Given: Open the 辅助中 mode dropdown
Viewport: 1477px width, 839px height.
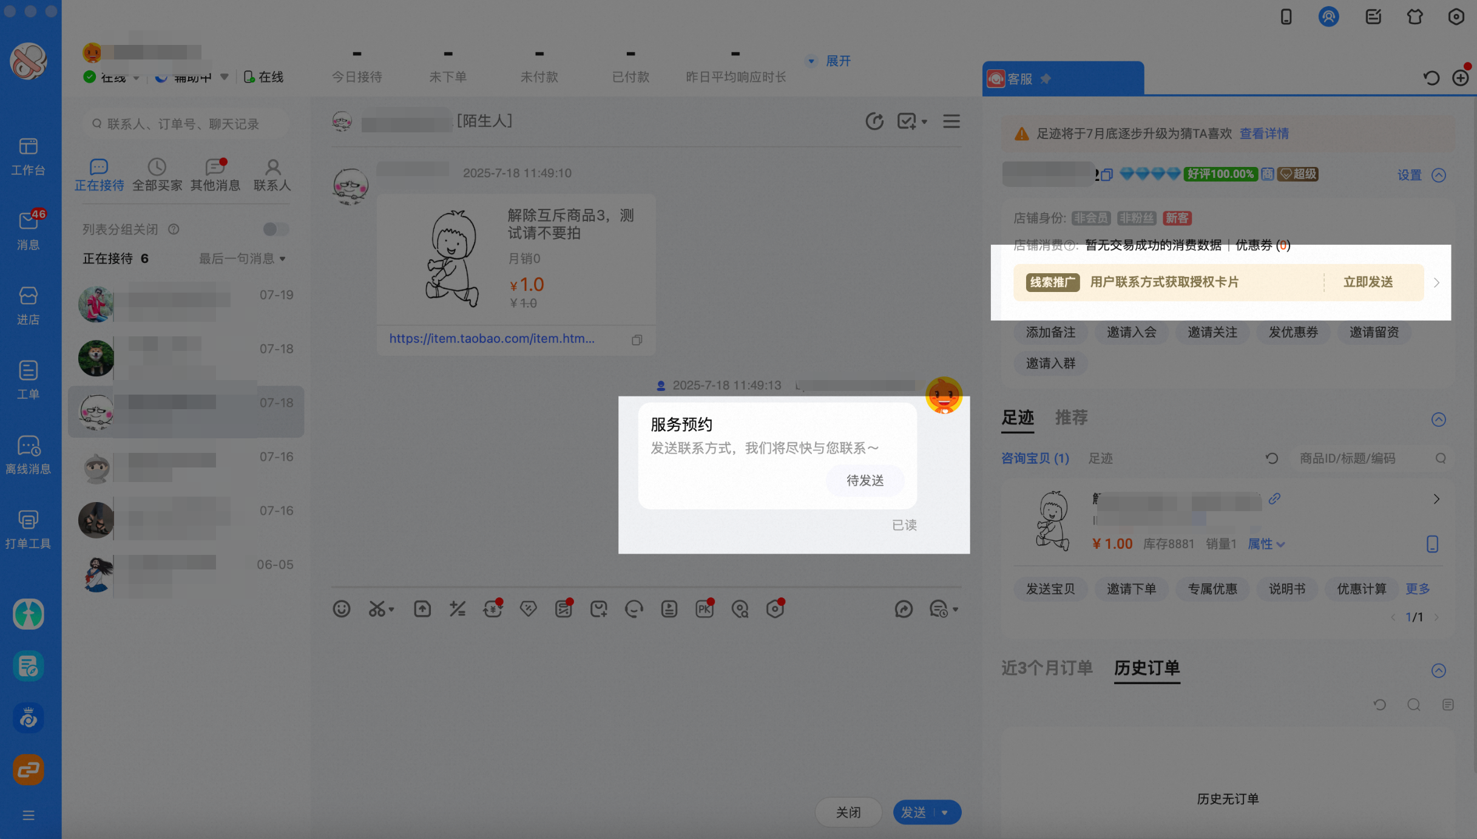Looking at the screenshot, I should point(224,77).
